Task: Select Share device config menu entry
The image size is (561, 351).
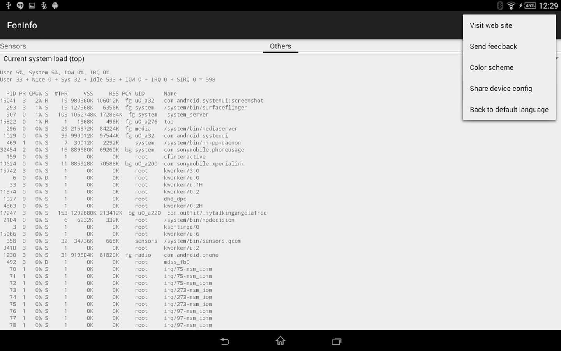Action: pos(501,89)
